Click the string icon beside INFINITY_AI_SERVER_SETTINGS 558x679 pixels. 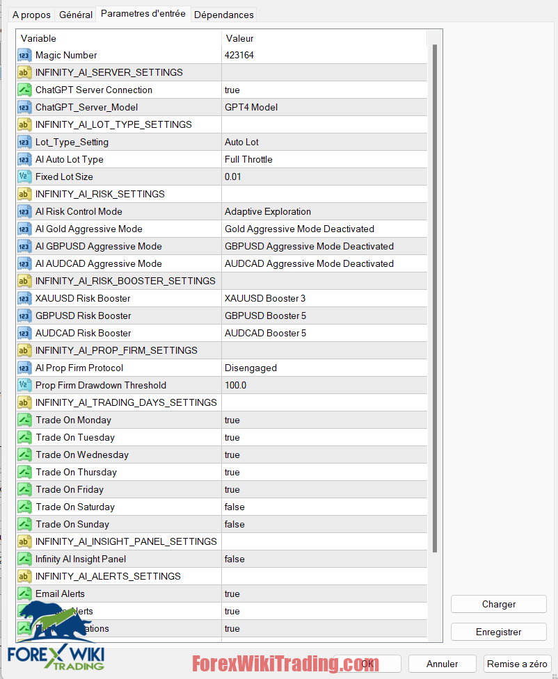coord(24,73)
